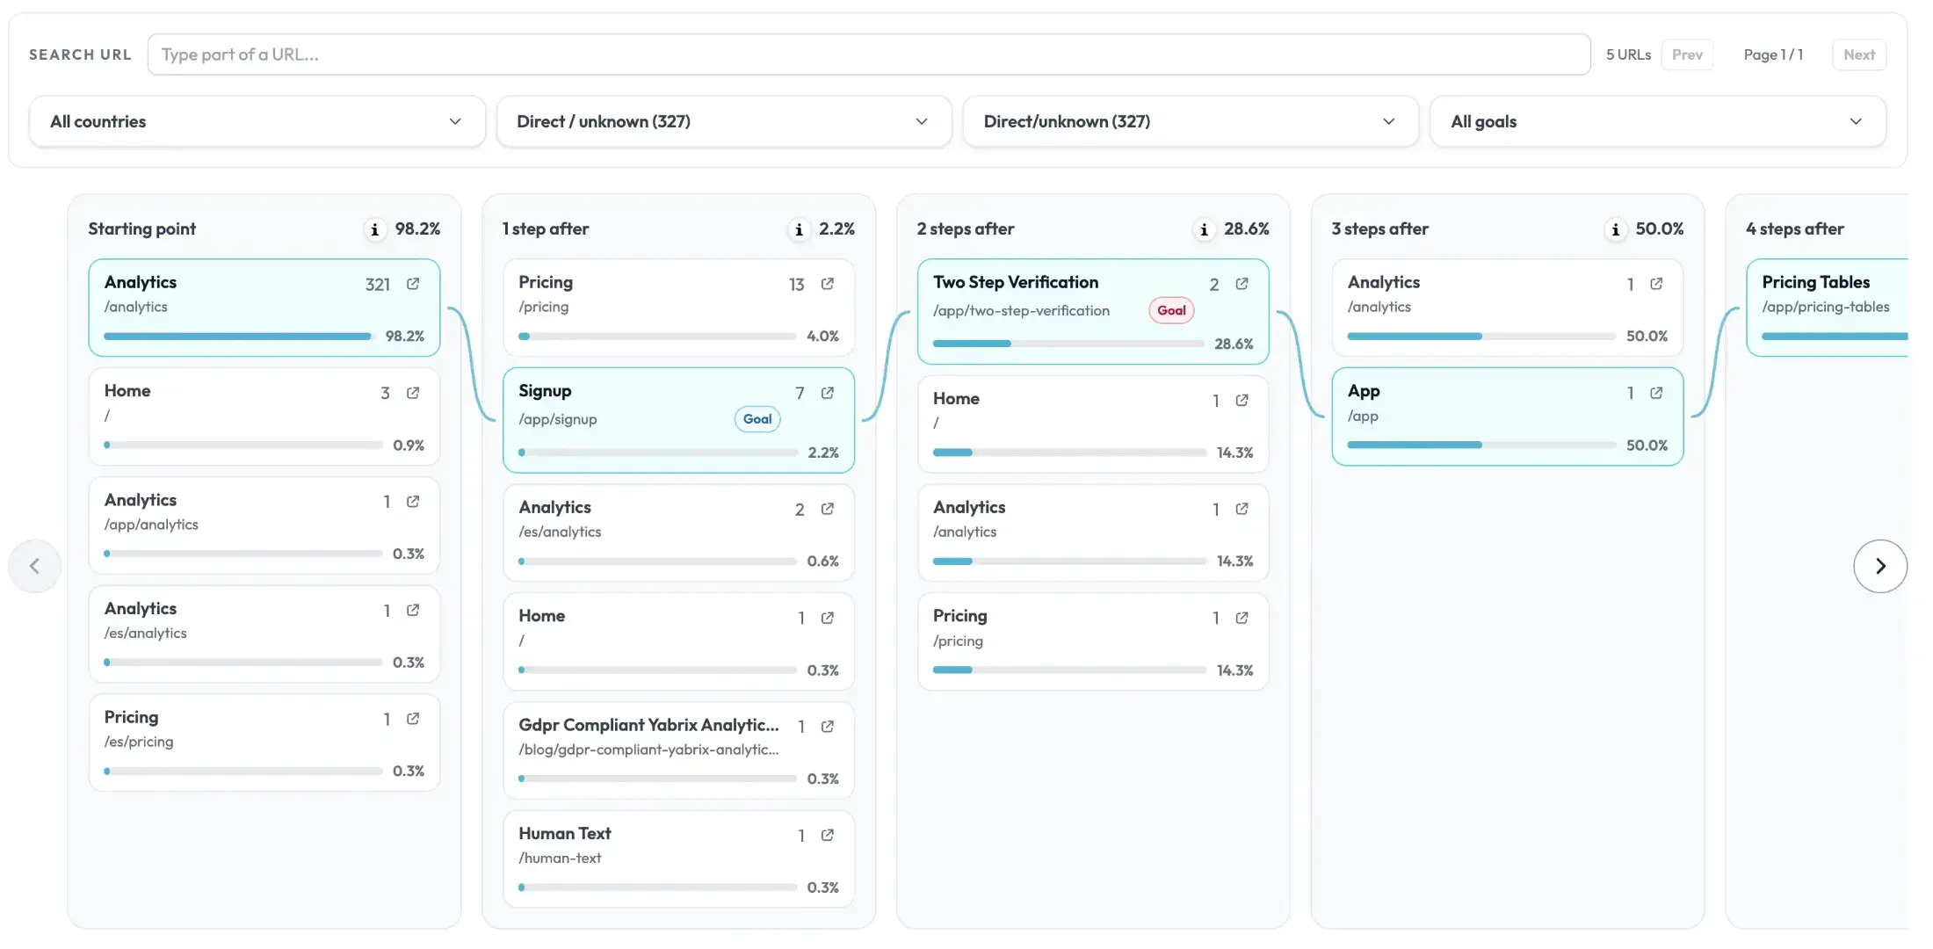Click the Search URL input field
The height and width of the screenshot is (949, 1933).
coord(869,54)
